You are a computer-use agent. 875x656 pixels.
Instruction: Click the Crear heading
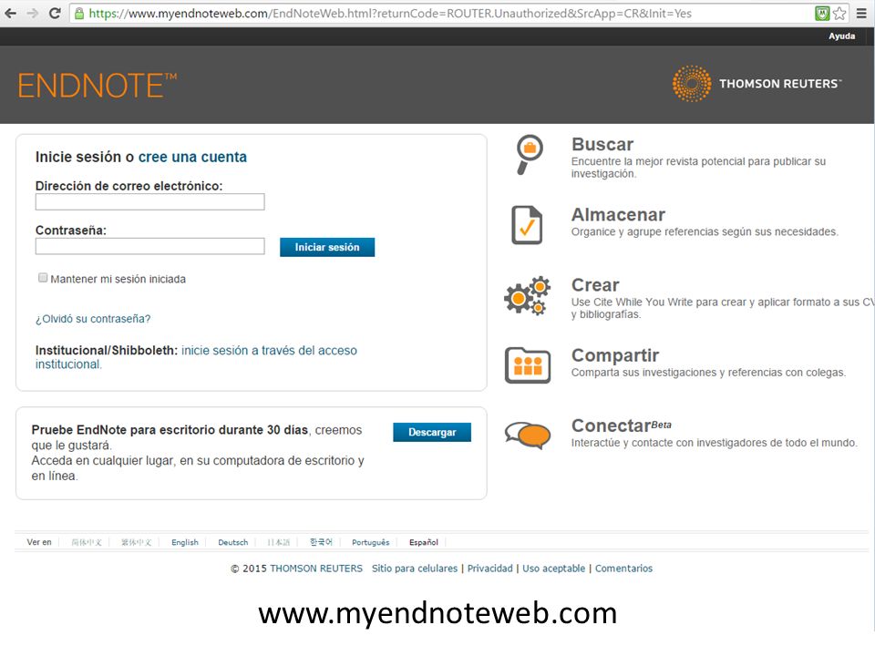595,285
